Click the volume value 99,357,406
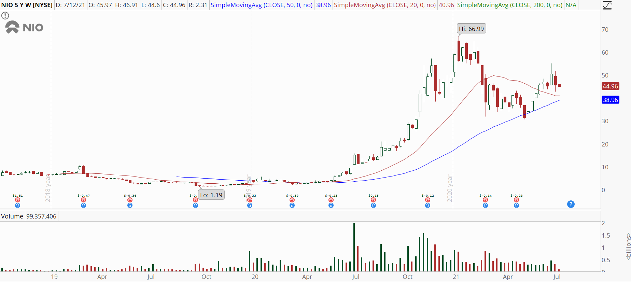631x282 pixels. [x=41, y=216]
